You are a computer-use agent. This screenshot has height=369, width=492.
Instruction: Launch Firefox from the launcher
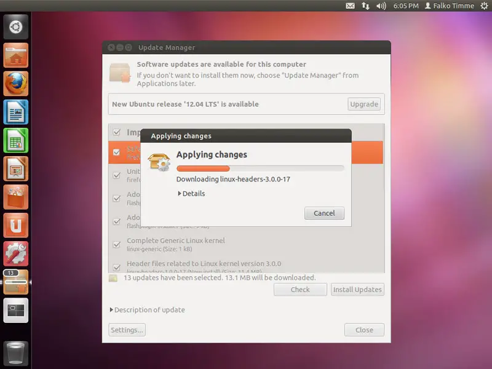tap(16, 84)
